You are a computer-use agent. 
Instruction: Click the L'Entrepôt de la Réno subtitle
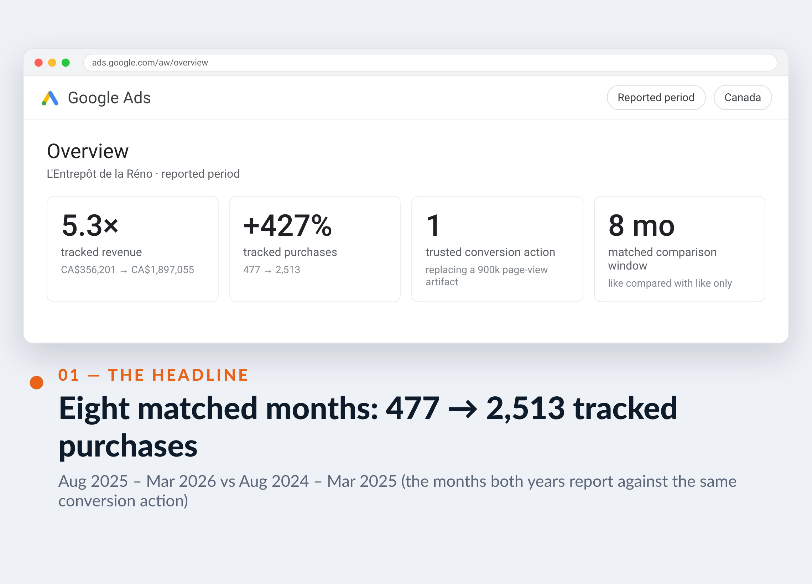[x=143, y=174]
